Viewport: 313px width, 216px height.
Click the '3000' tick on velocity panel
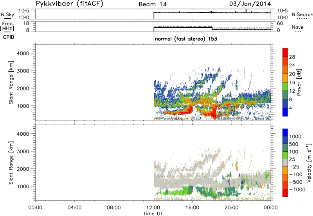point(23,151)
